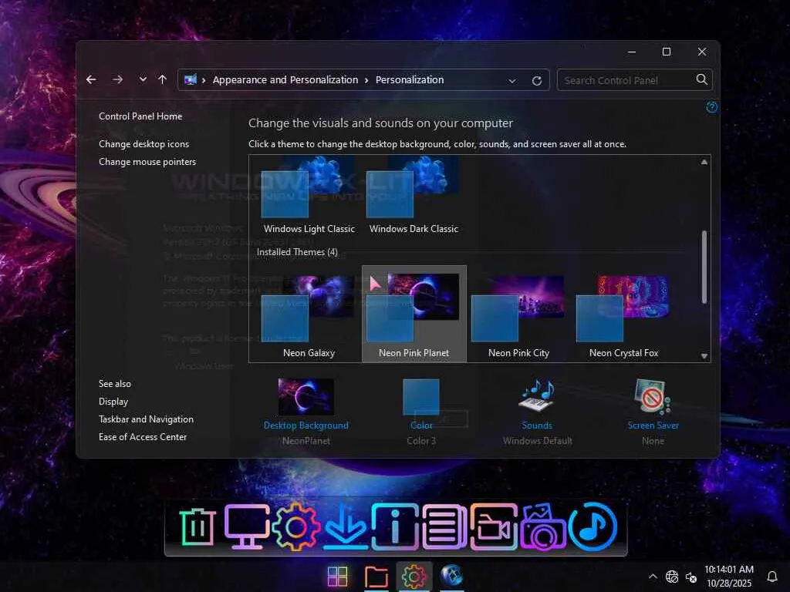Open the Display link under See also
790x592 pixels.
pyautogui.click(x=113, y=402)
